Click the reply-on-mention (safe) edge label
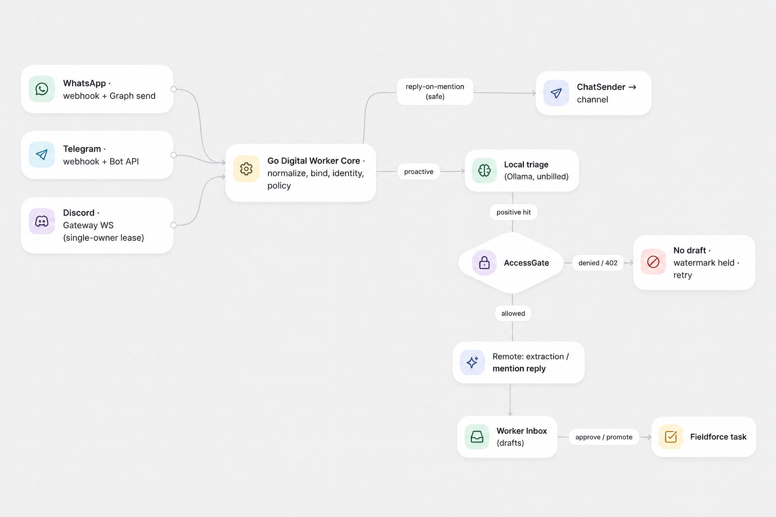Image resolution: width=776 pixels, height=517 pixels. pyautogui.click(x=435, y=91)
